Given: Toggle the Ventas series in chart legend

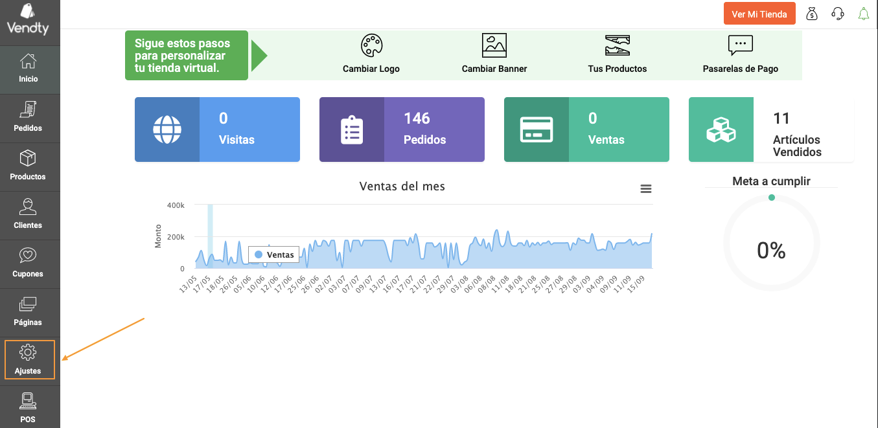Looking at the screenshot, I should coord(274,254).
